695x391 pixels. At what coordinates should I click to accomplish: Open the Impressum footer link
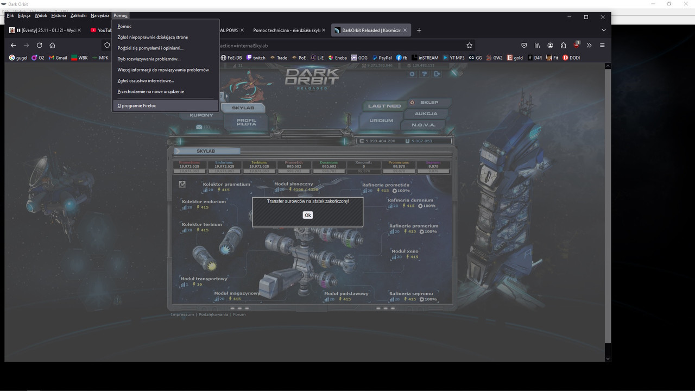click(182, 314)
